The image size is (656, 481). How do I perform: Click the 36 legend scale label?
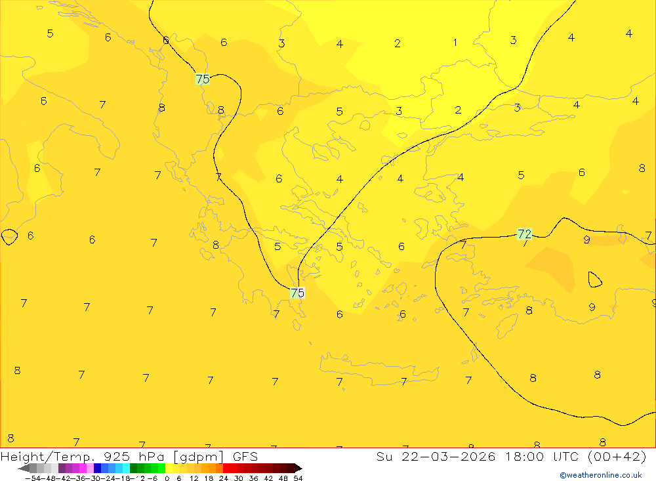pos(253,478)
